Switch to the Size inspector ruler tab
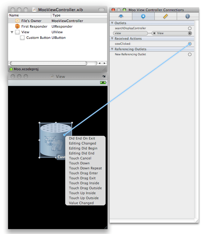The height and width of the screenshot is (234, 205). tap(165, 16)
